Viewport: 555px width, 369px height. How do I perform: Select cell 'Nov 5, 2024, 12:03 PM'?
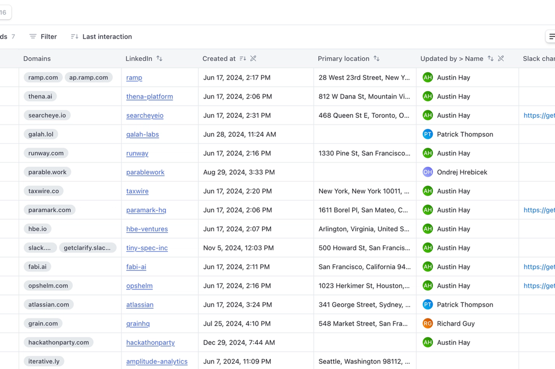pyautogui.click(x=256, y=248)
